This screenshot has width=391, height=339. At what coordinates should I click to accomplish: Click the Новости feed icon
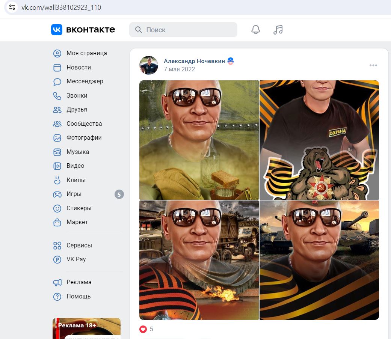pos(57,68)
